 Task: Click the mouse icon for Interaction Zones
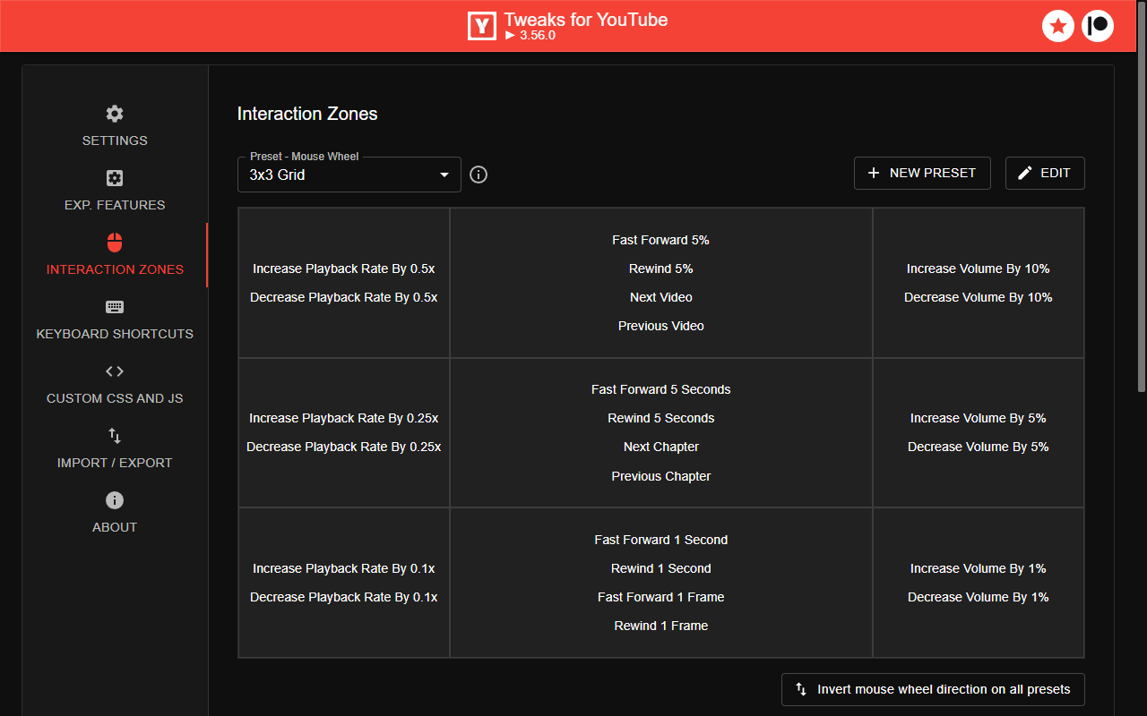[114, 243]
